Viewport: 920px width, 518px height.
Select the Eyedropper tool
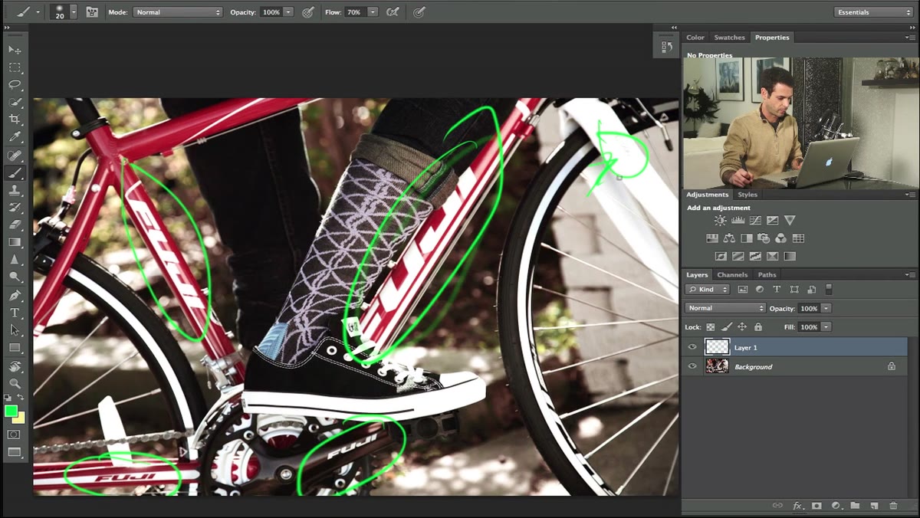(15, 137)
